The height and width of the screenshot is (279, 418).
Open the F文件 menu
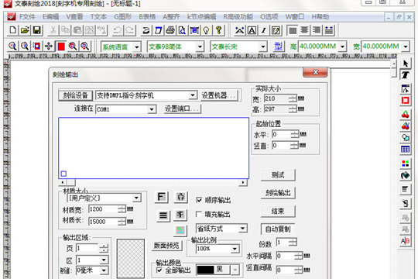27,17
